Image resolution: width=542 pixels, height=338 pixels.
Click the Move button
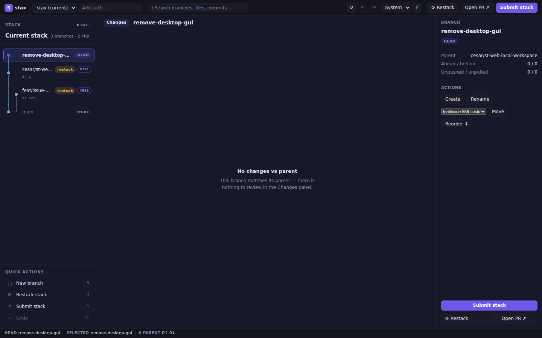tap(498, 112)
